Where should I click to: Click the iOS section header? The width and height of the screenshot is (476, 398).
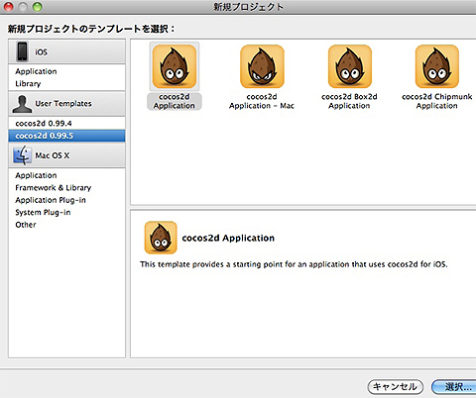[66, 51]
